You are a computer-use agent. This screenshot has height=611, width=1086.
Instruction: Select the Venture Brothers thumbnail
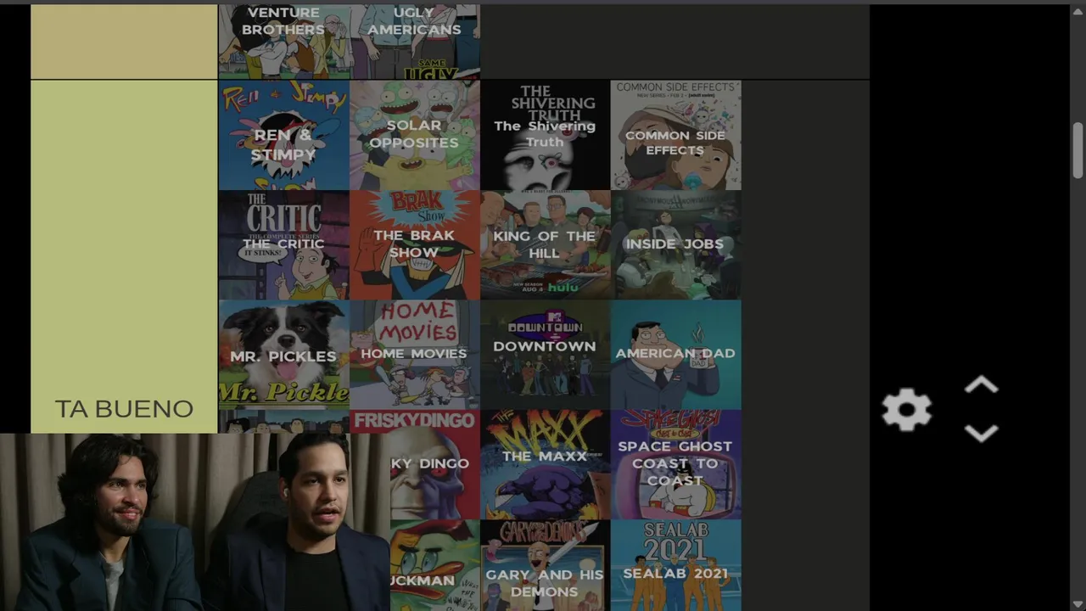point(283,42)
